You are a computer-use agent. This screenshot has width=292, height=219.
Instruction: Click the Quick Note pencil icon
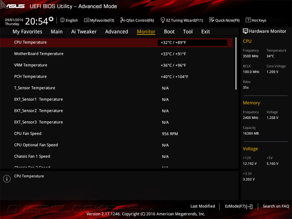click(x=212, y=20)
